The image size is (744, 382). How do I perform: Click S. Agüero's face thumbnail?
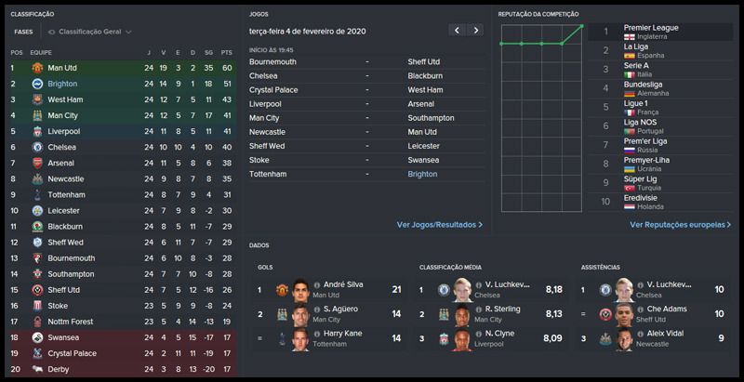tap(300, 314)
